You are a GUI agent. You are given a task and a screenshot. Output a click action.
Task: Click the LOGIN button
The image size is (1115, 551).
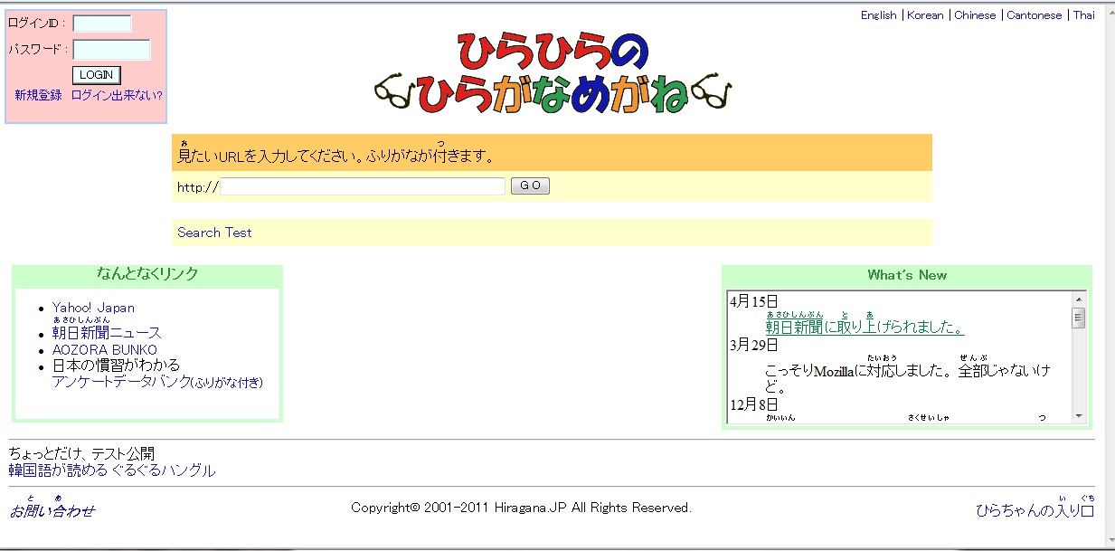click(96, 75)
